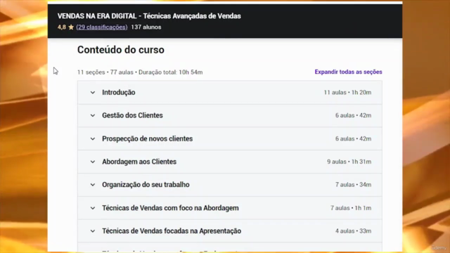Click the rating star icon

[71, 27]
